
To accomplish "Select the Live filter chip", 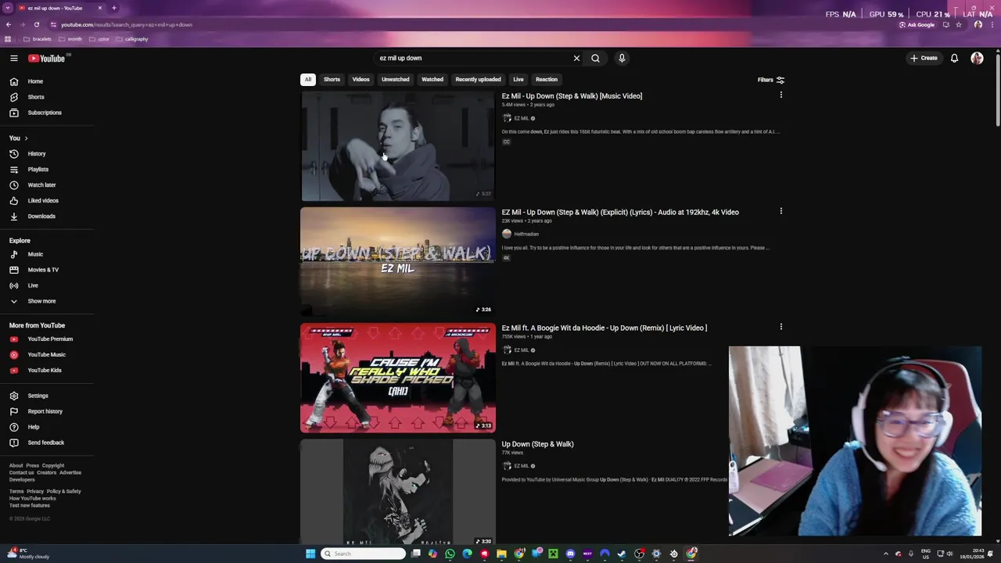I will (x=518, y=79).
